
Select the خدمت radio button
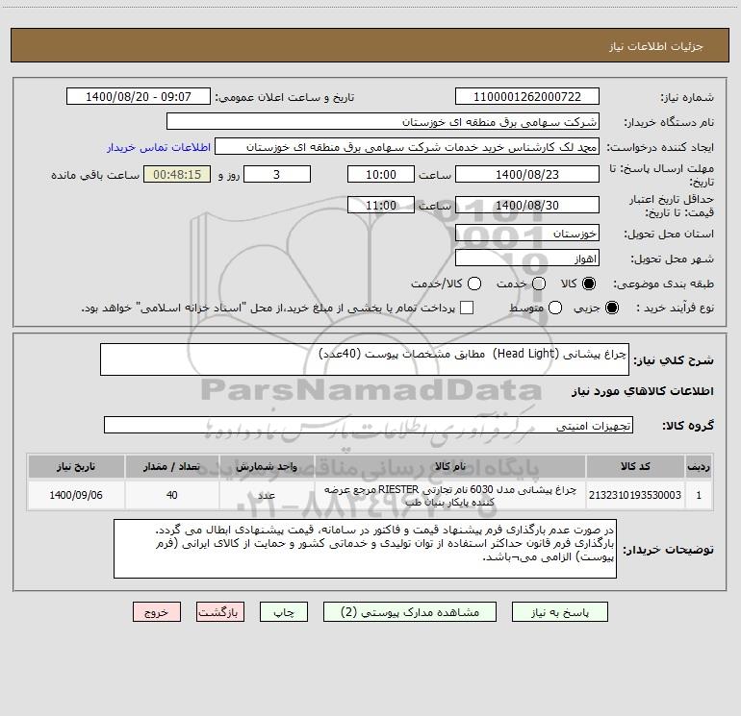pyautogui.click(x=539, y=284)
